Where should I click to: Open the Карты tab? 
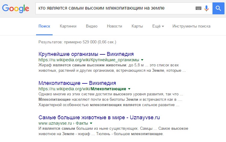point(137,26)
